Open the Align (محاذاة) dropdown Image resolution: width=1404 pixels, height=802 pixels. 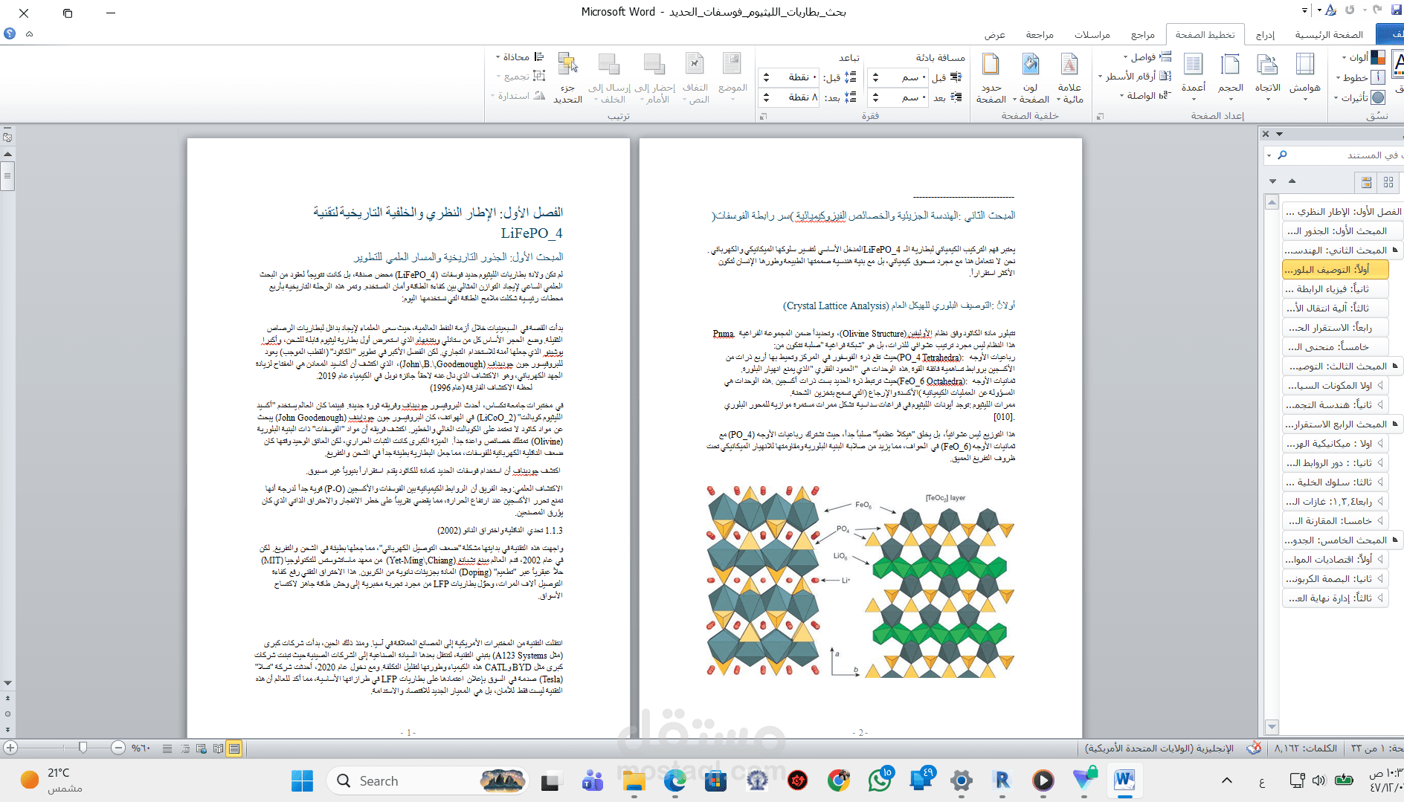pyautogui.click(x=520, y=57)
